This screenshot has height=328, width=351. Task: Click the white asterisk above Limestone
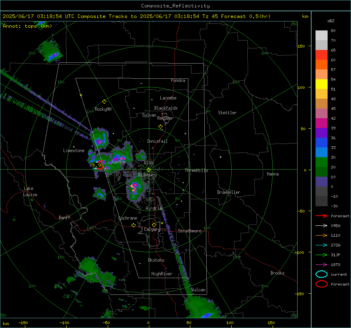click(74, 147)
